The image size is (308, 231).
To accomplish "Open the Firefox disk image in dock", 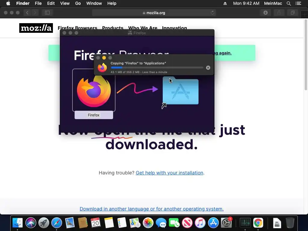I will (277, 223).
